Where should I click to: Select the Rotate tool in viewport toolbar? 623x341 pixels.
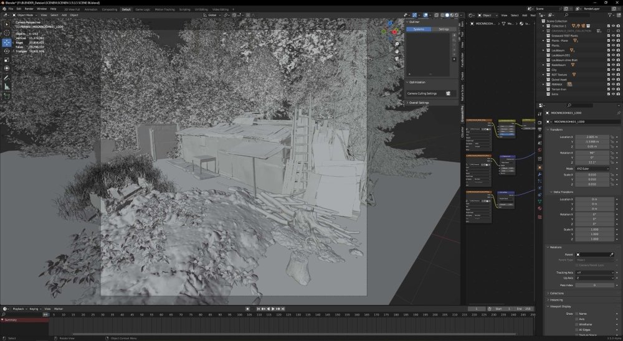pyautogui.click(x=7, y=51)
